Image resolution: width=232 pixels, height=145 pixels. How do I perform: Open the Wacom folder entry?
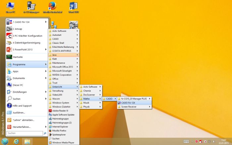64,99
